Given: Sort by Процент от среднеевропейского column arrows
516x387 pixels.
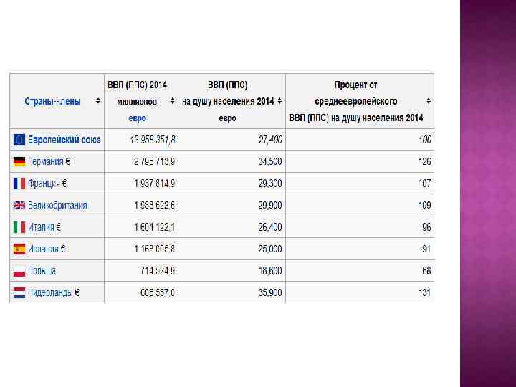Looking at the screenshot, I should coord(429,102).
